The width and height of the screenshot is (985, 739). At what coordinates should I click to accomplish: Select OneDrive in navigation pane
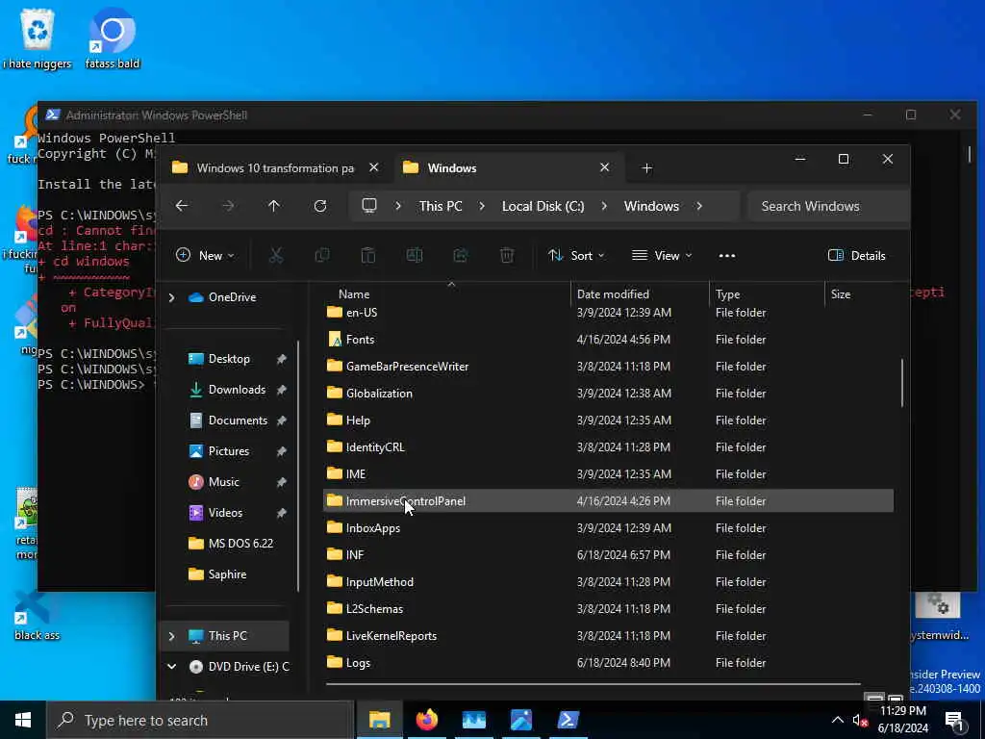(x=232, y=297)
